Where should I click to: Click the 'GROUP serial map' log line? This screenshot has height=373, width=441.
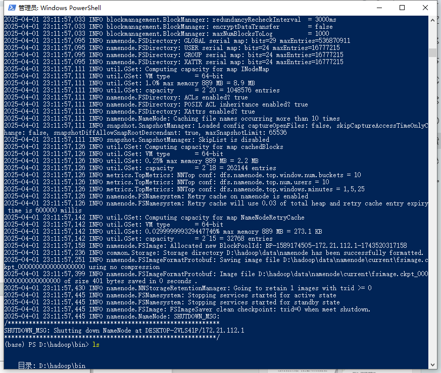174,55
